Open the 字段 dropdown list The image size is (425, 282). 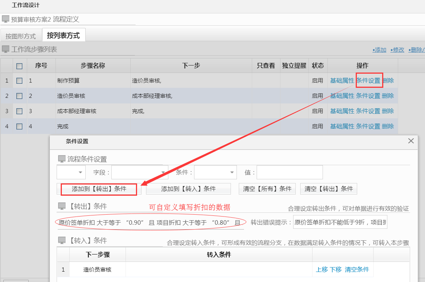(139, 172)
